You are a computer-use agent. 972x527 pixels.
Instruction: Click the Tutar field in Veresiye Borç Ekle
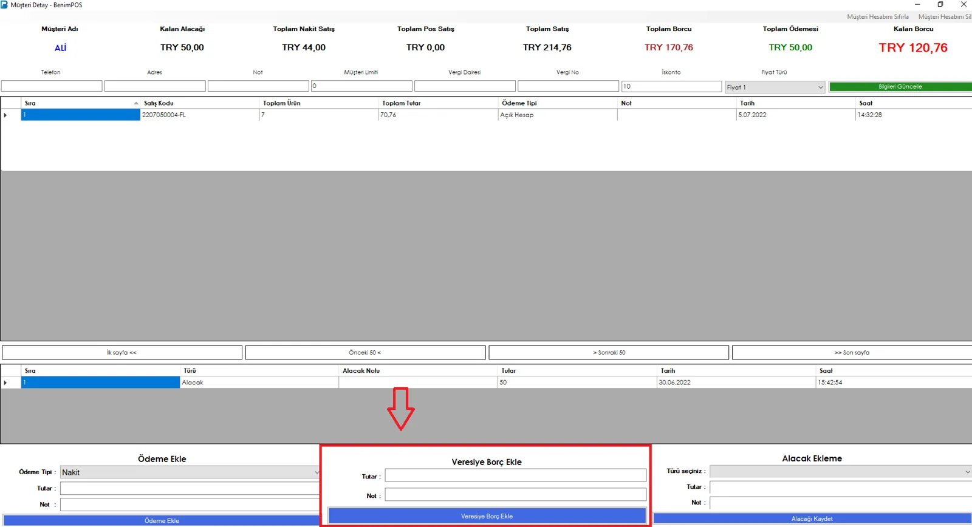coord(516,475)
